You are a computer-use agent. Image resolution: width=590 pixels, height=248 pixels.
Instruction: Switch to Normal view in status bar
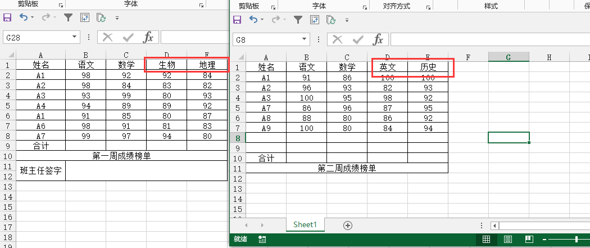[x=486, y=239]
